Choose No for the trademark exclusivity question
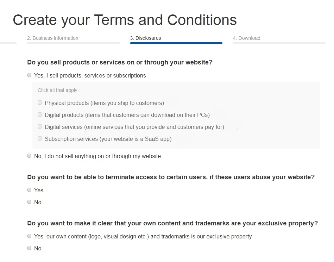Image resolution: width=334 pixels, height=262 pixels. click(29, 248)
